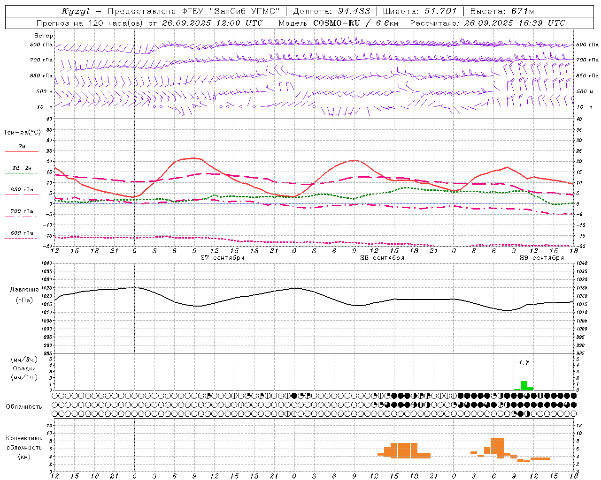The image size is (601, 480).
Task: Click the tallest green precipitation bar
Action: point(524,385)
